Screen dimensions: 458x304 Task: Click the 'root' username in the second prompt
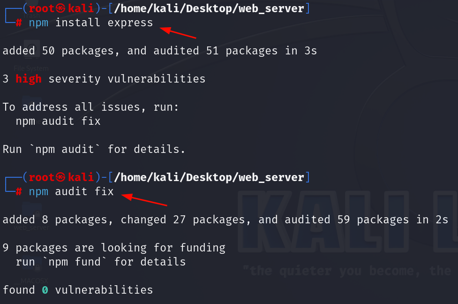41,177
